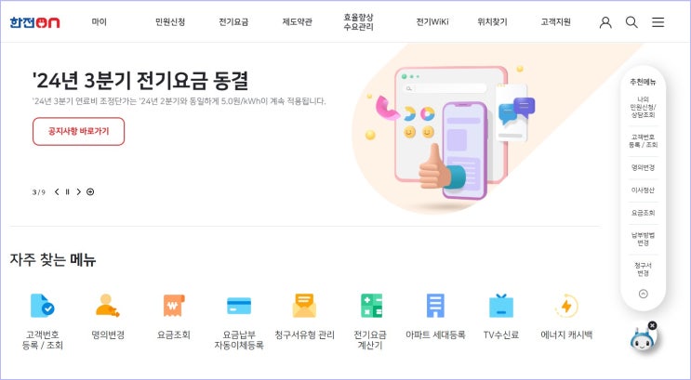Image resolution: width=691 pixels, height=380 pixels.
Task: Click the 공지사항 바로가기 button
Action: coord(78,131)
